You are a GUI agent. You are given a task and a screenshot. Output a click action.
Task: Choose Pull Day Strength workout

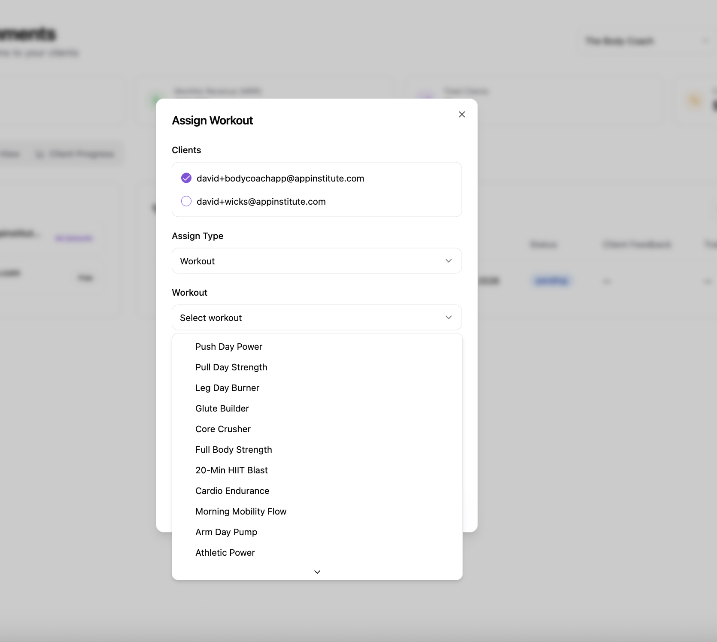click(317, 367)
